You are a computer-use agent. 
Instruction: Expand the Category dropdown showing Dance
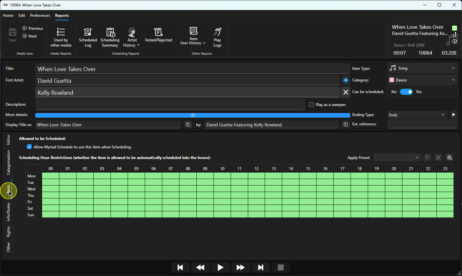(422, 80)
